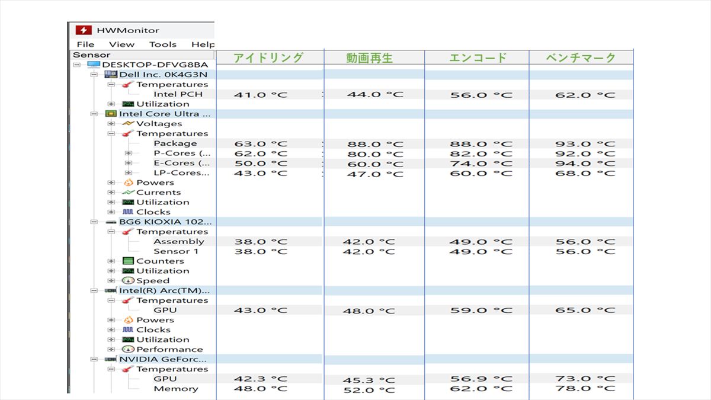Expand the P-Cores temperature group
Viewport: 711px width, 400px height.
click(x=128, y=153)
